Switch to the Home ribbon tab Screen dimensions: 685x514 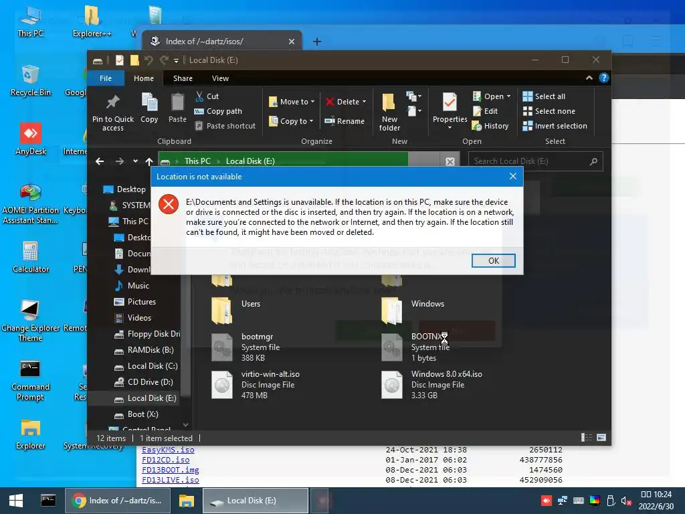point(144,78)
